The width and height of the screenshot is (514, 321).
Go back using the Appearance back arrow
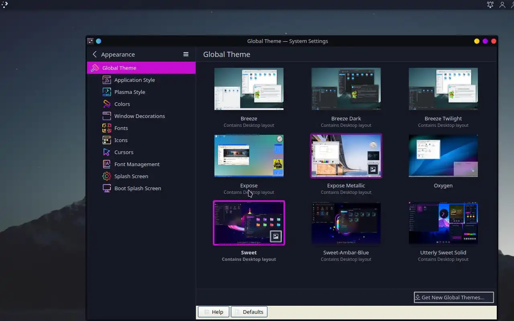95,54
